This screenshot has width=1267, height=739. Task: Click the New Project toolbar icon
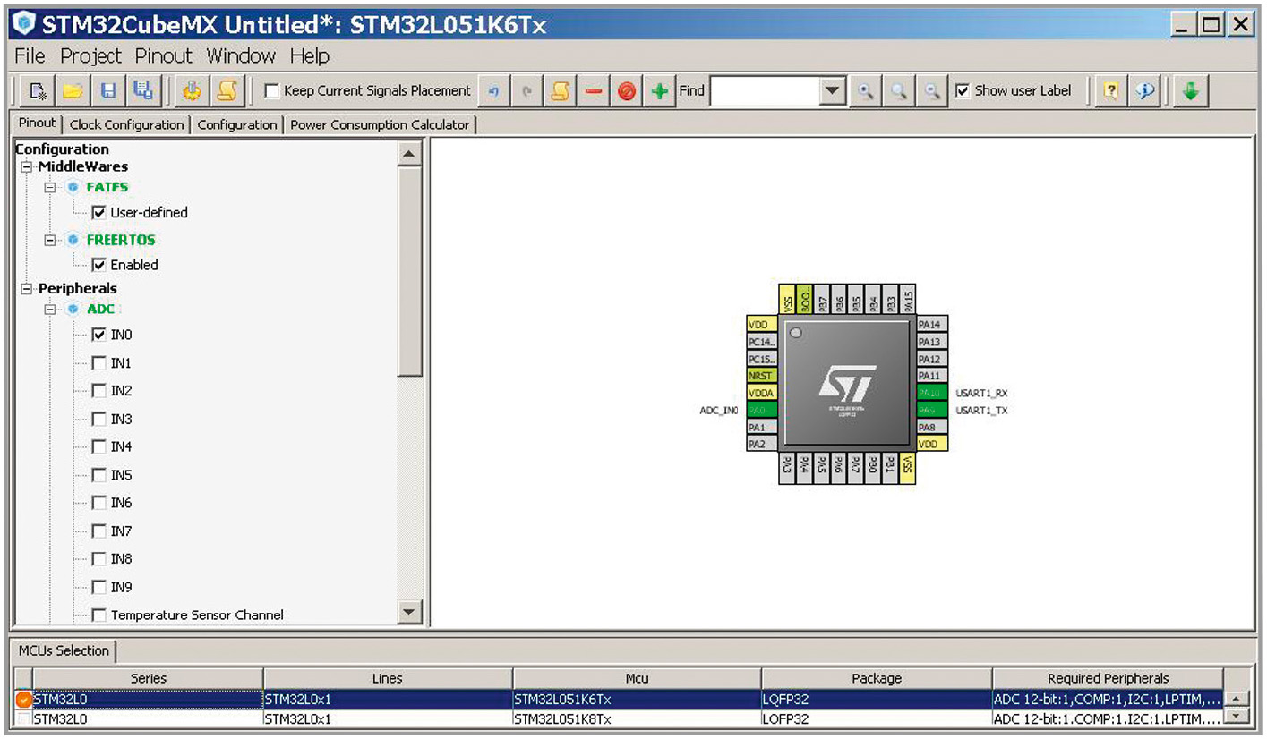[39, 90]
